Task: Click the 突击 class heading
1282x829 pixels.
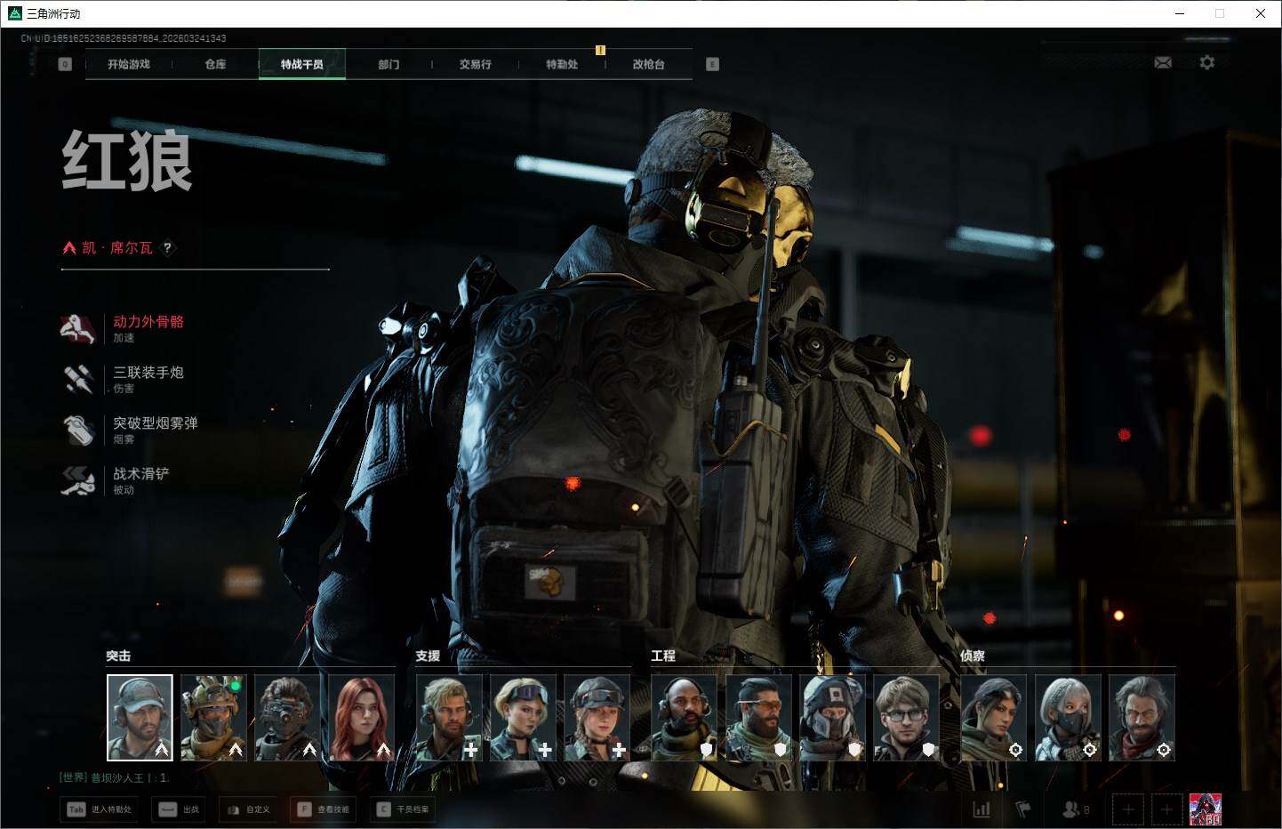Action: coord(118,656)
